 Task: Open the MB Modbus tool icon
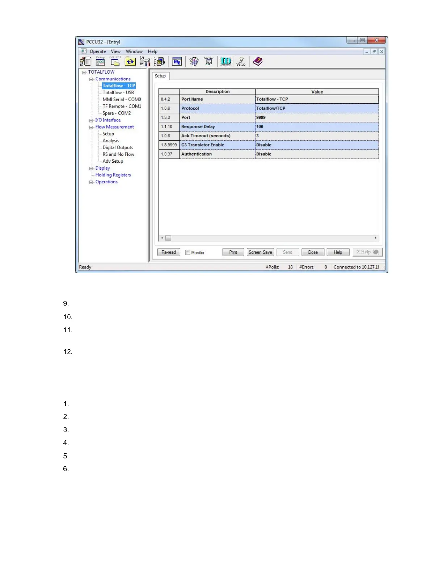(177, 62)
